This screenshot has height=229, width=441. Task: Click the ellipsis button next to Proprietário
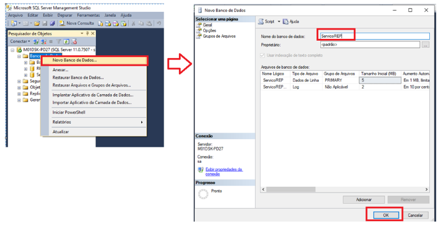[x=426, y=45]
